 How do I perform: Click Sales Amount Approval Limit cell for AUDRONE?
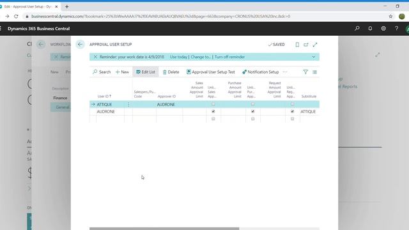coord(194,112)
